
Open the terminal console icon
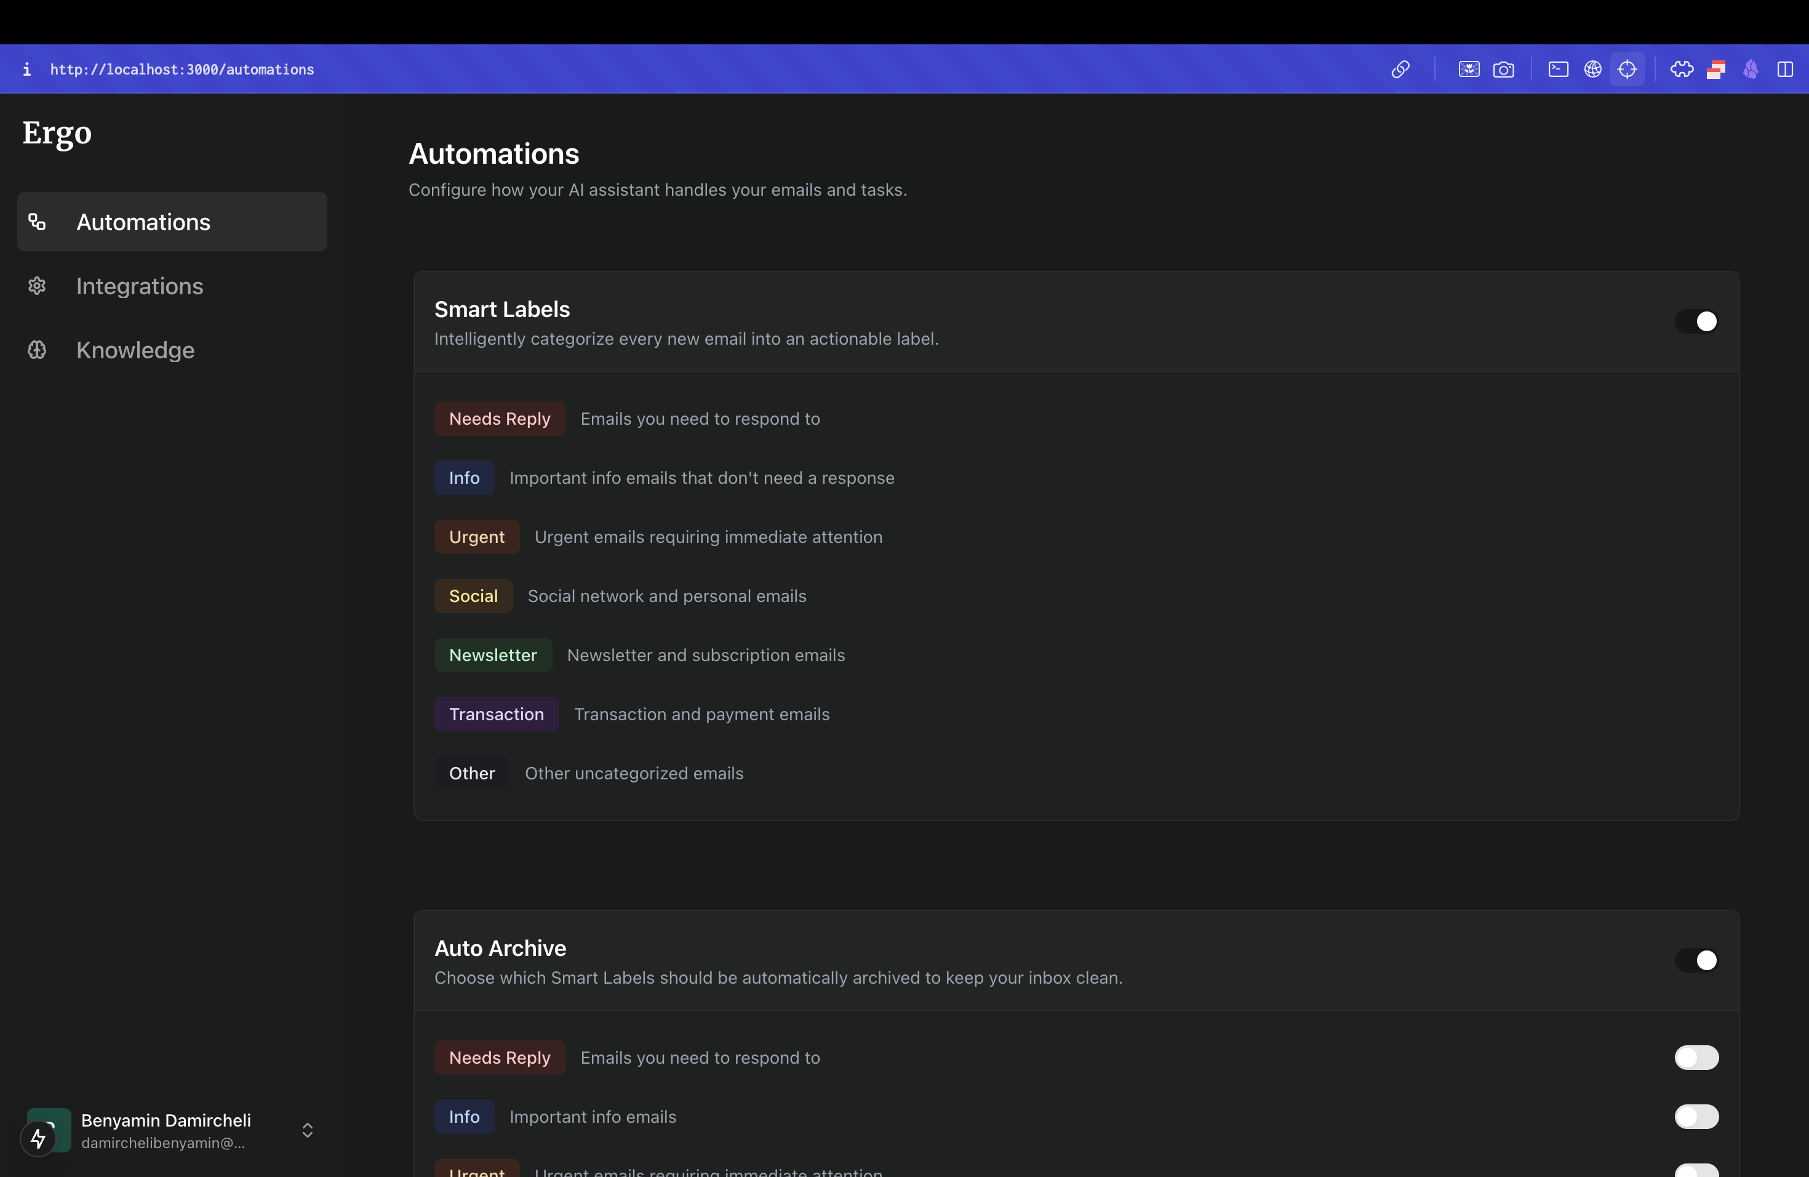coord(1557,69)
